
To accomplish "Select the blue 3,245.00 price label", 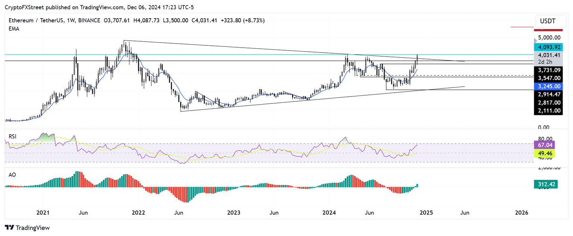I will coord(548,86).
